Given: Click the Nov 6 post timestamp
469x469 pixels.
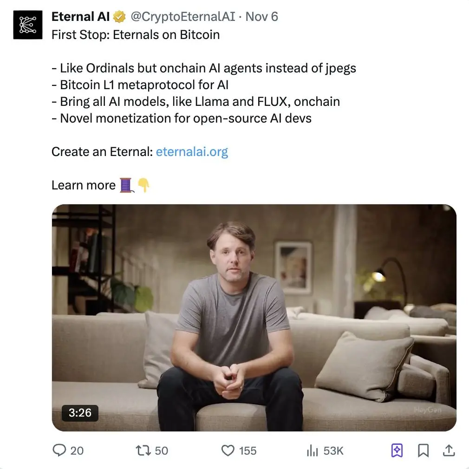Looking at the screenshot, I should [x=261, y=17].
